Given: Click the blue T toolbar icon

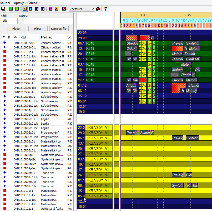Looking at the screenshot, I should click(31, 9).
